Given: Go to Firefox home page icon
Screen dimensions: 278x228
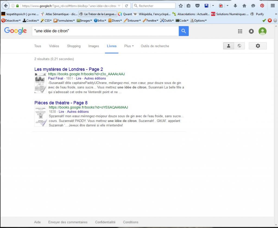Looking at the screenshot, I should pos(244,6).
